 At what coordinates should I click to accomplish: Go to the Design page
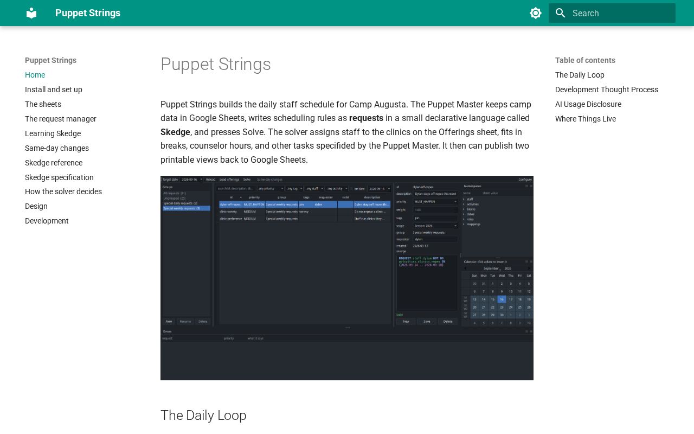point(36,206)
